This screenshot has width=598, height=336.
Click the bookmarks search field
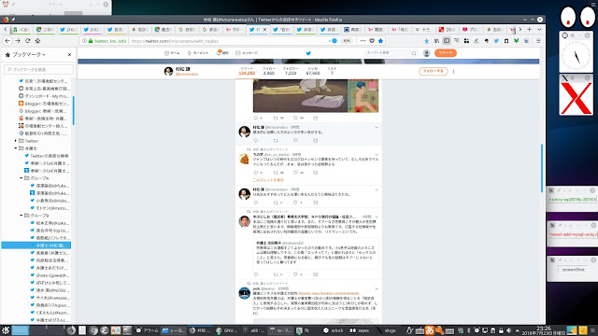(39, 69)
